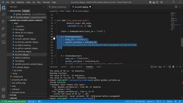The image size is (183, 103).
Task: Click the forwarded ports indicator in status bar
Action: coord(40,101)
